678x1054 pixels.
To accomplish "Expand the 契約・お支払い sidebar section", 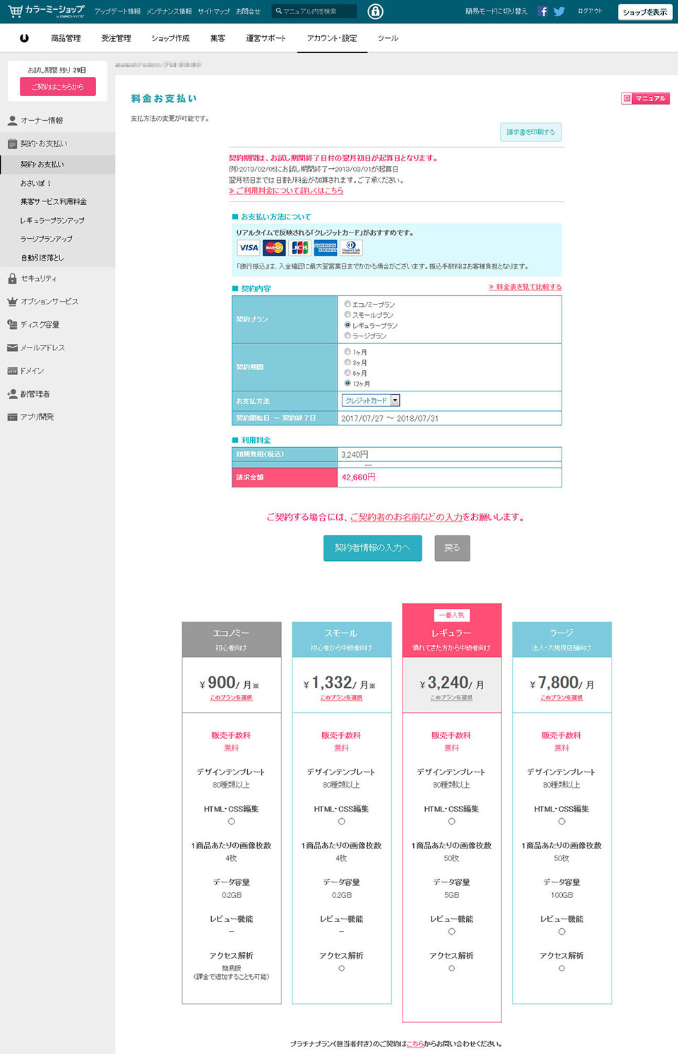I will click(x=44, y=143).
